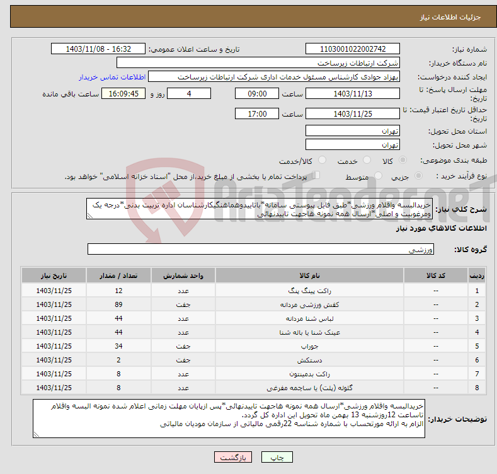Click the تعداد / مقدار column header
The width and height of the screenshot is (497, 474).
click(118, 275)
